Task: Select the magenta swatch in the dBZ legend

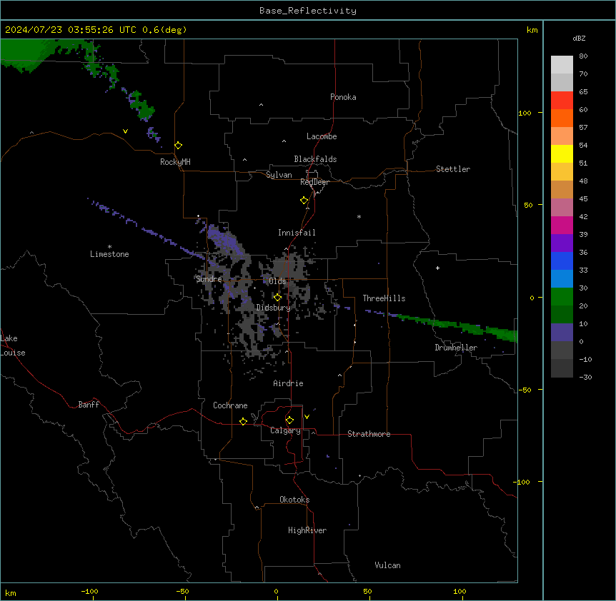Action: pos(562,225)
